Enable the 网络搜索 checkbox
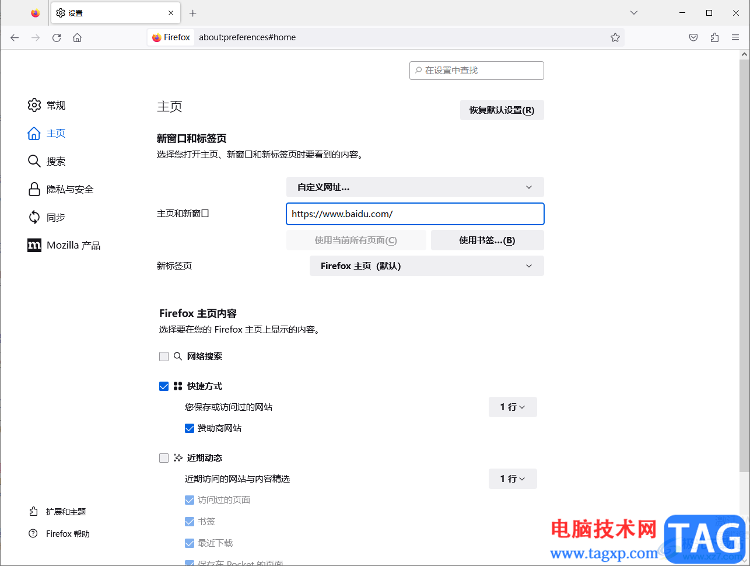This screenshot has width=750, height=566. pos(164,357)
